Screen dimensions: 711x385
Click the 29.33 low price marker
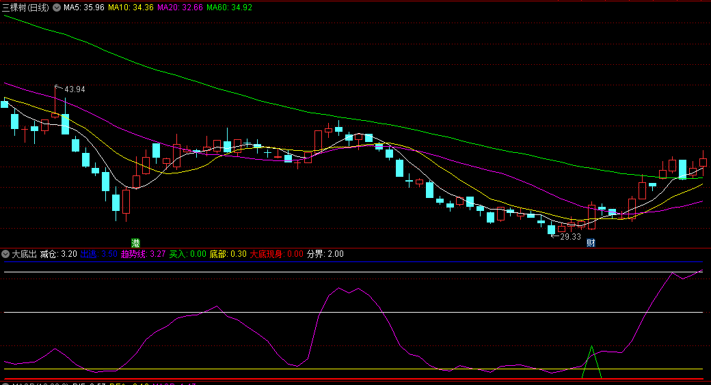tap(570, 237)
